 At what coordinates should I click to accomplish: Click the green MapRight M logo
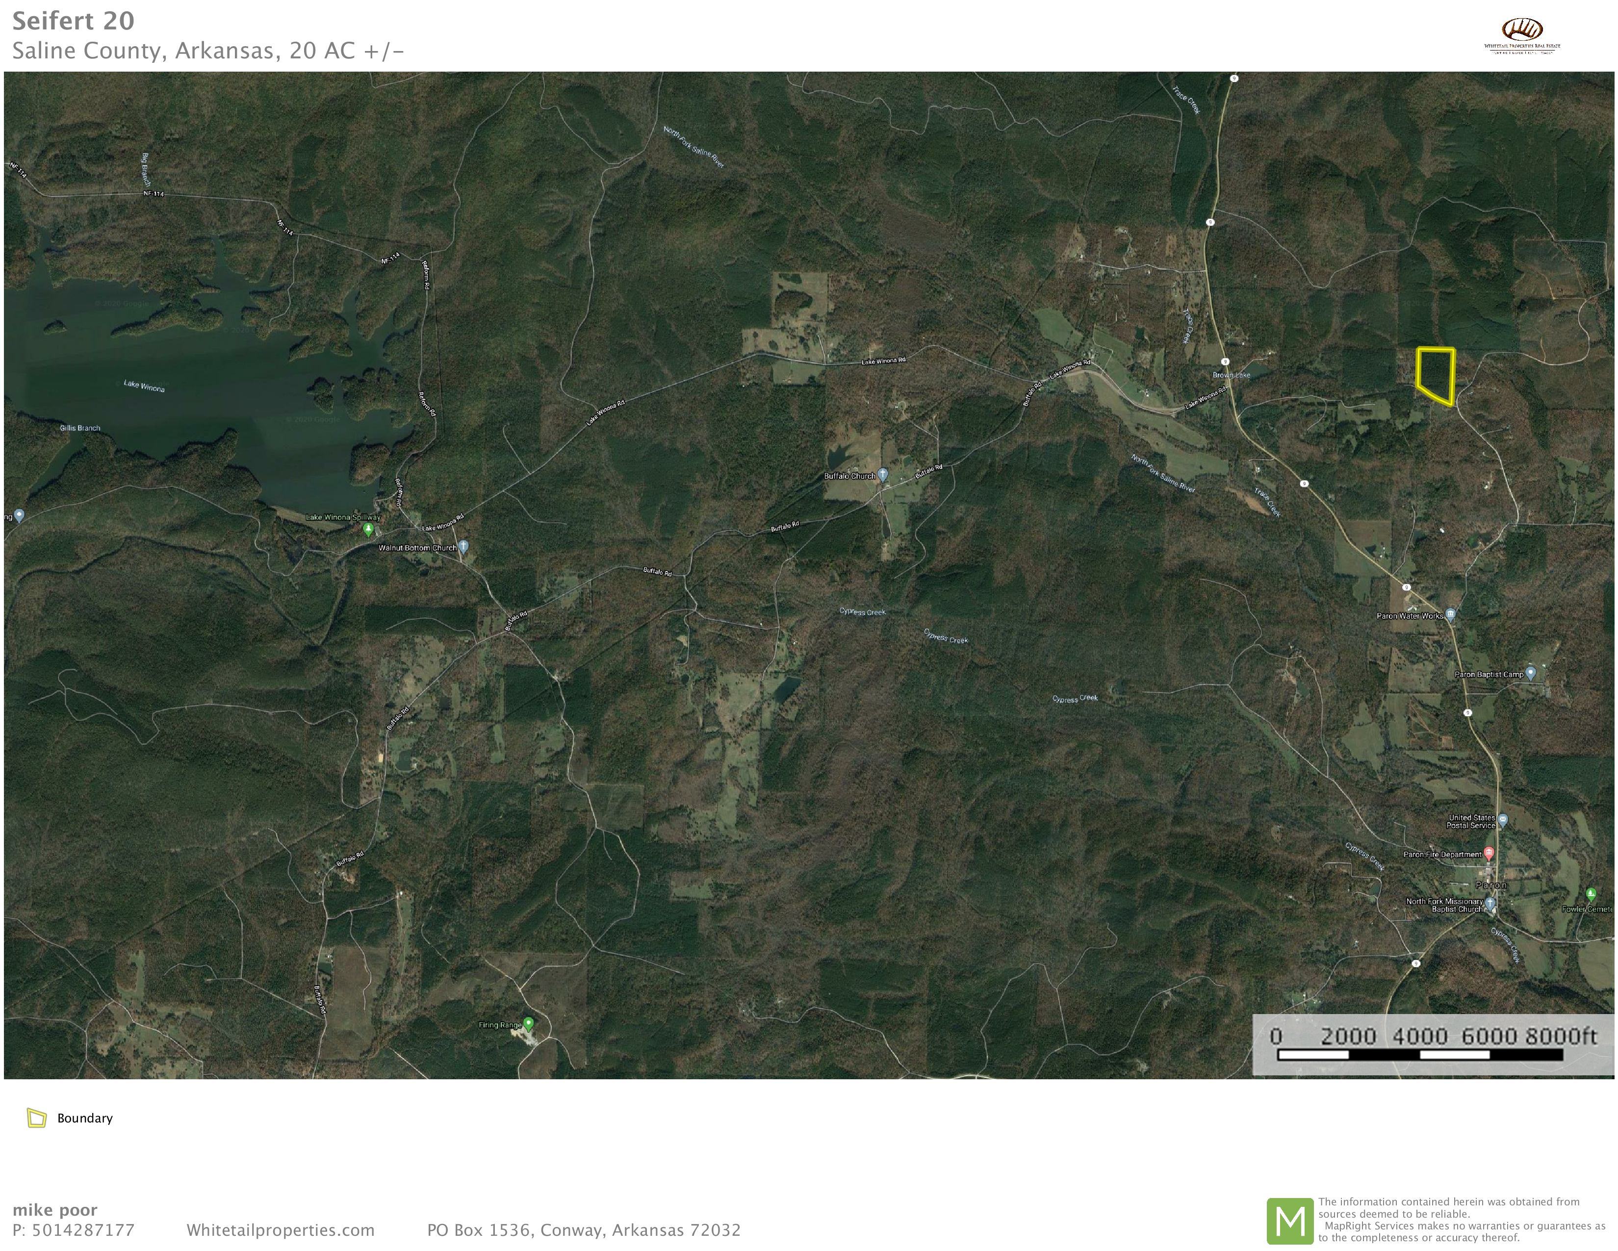[x=1290, y=1221]
